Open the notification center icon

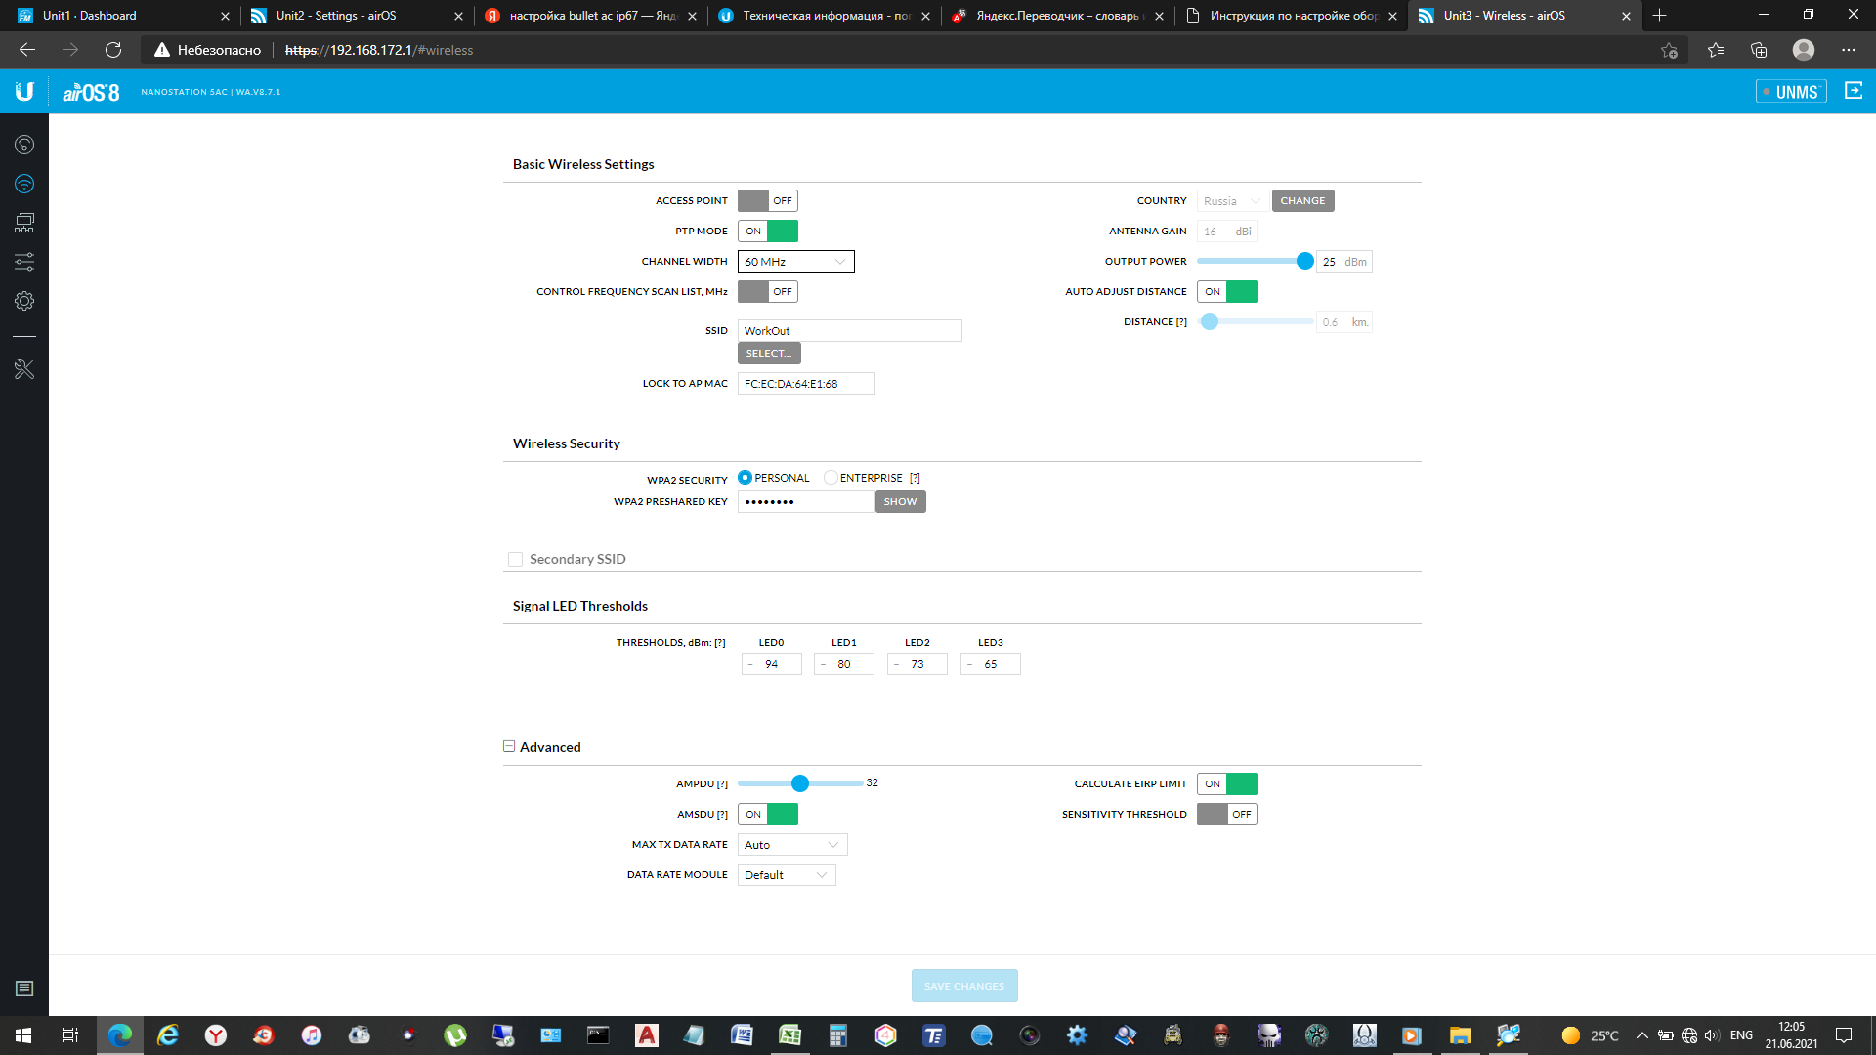tap(1844, 1035)
